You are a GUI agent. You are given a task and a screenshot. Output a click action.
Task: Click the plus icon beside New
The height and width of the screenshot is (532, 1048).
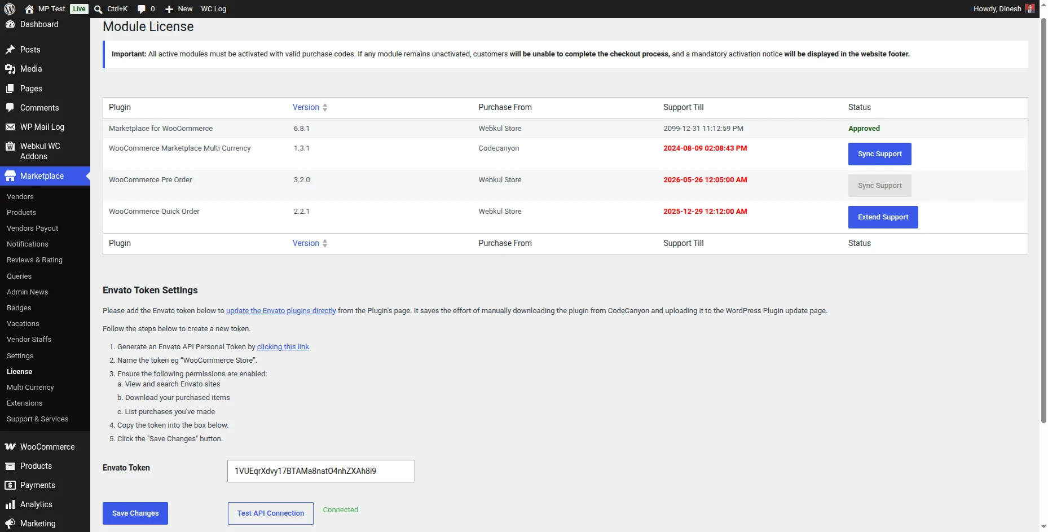[x=169, y=9]
